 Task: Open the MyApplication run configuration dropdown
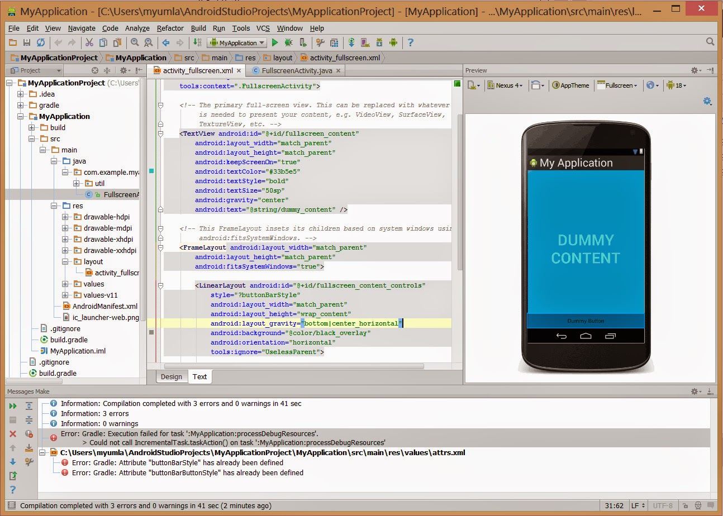237,42
